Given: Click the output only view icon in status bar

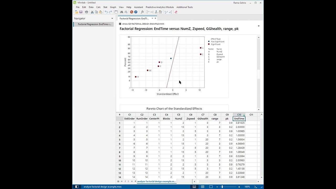Looking at the screenshot, I should [x=211, y=187].
